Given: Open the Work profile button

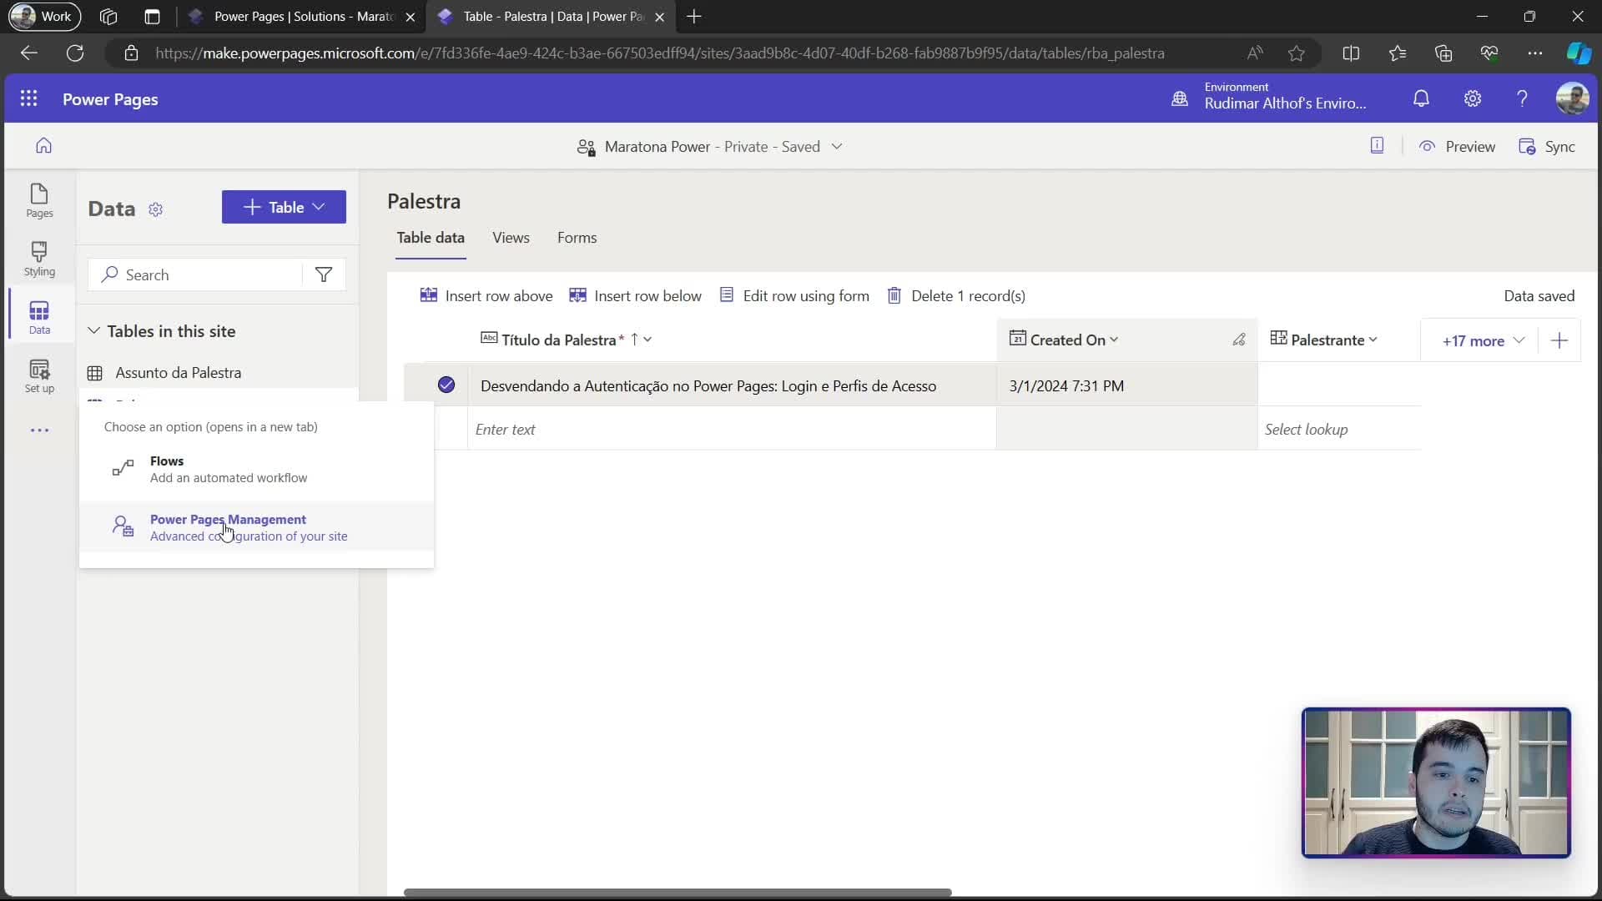Looking at the screenshot, I should [x=44, y=17].
